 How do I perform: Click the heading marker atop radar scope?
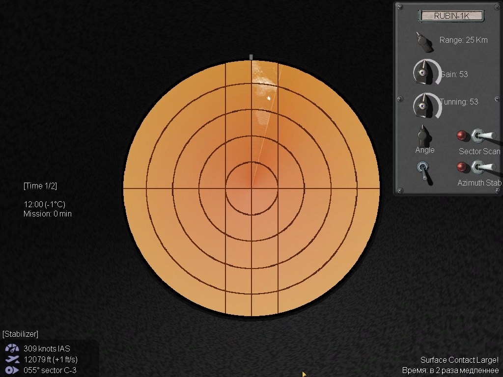[251, 57]
